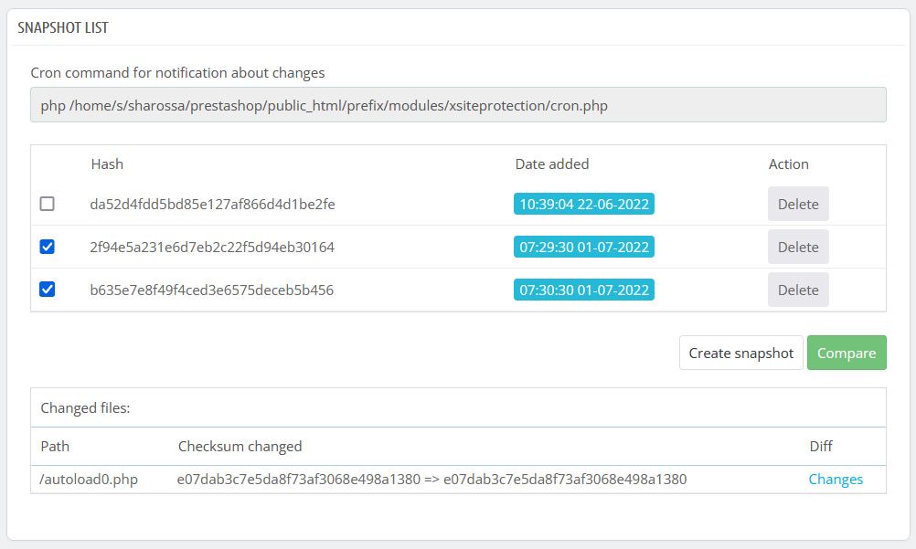Click the cron command input field
The height and width of the screenshot is (549, 916).
coord(458,105)
